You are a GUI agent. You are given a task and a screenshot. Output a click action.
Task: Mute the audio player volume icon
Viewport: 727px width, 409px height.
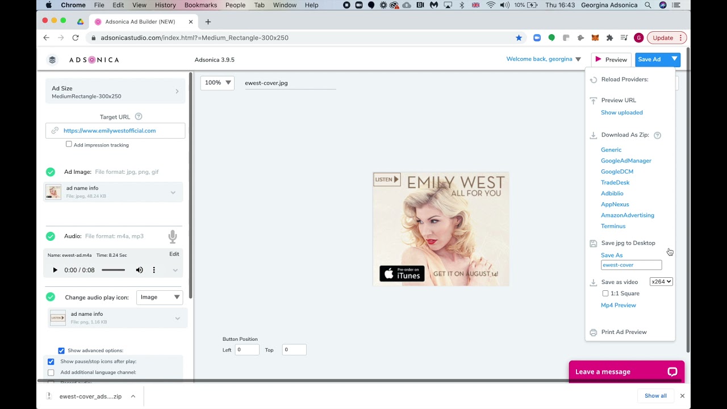139,270
